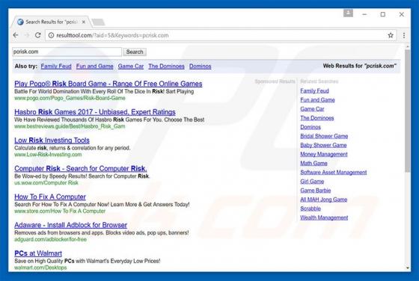Open related search Dominos in sidebar

tap(311, 127)
